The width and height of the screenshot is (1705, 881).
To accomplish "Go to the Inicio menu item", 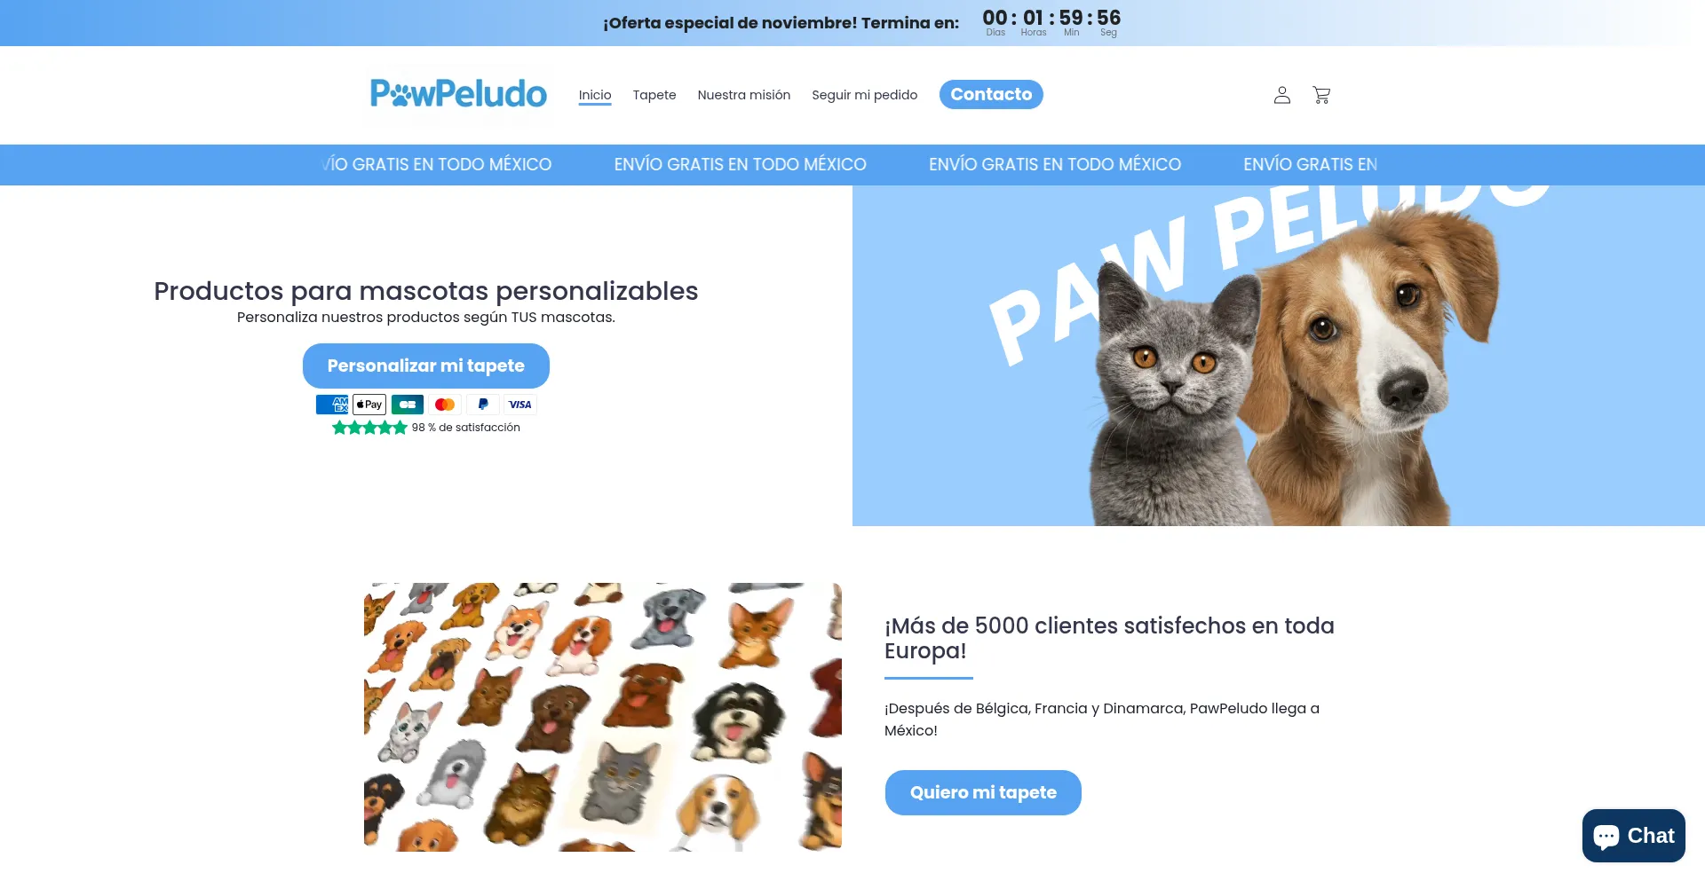I will [x=595, y=95].
